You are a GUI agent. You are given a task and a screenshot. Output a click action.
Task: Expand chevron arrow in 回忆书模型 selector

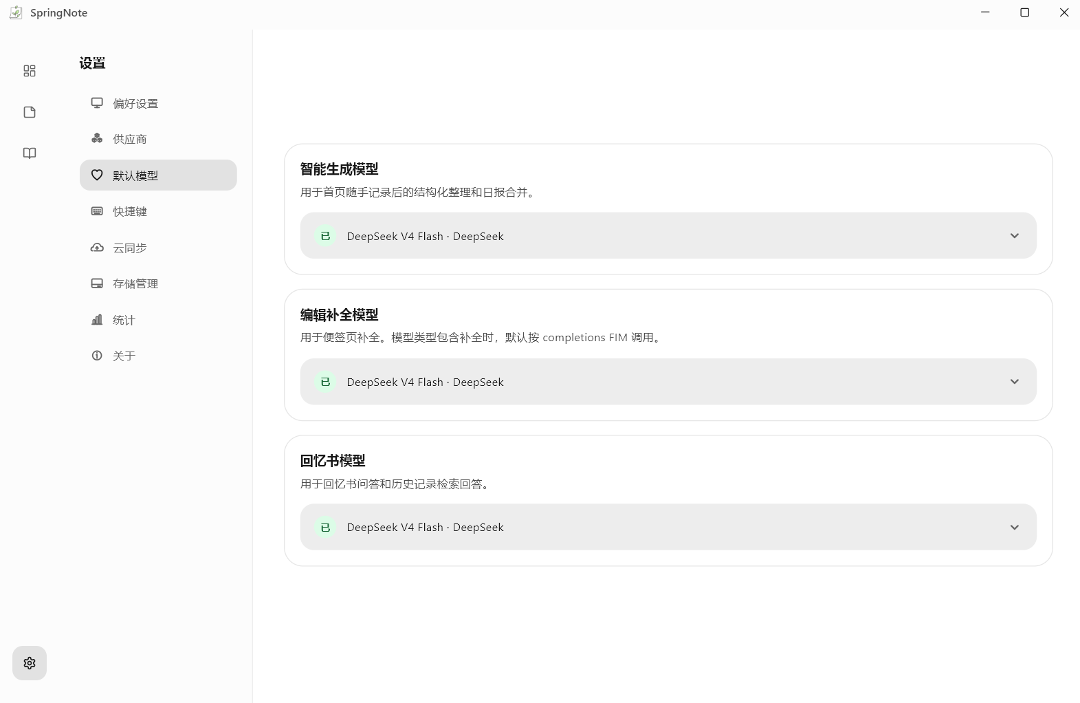[1015, 528]
